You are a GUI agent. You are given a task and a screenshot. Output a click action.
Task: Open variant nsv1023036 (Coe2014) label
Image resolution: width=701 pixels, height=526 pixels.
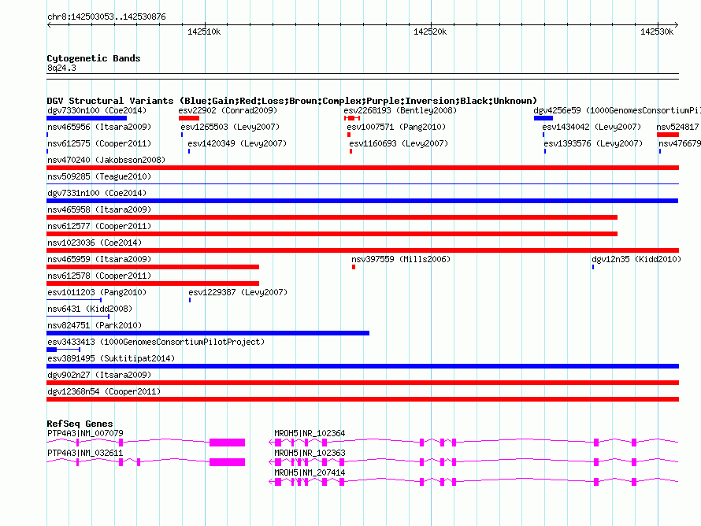pyautogui.click(x=95, y=243)
